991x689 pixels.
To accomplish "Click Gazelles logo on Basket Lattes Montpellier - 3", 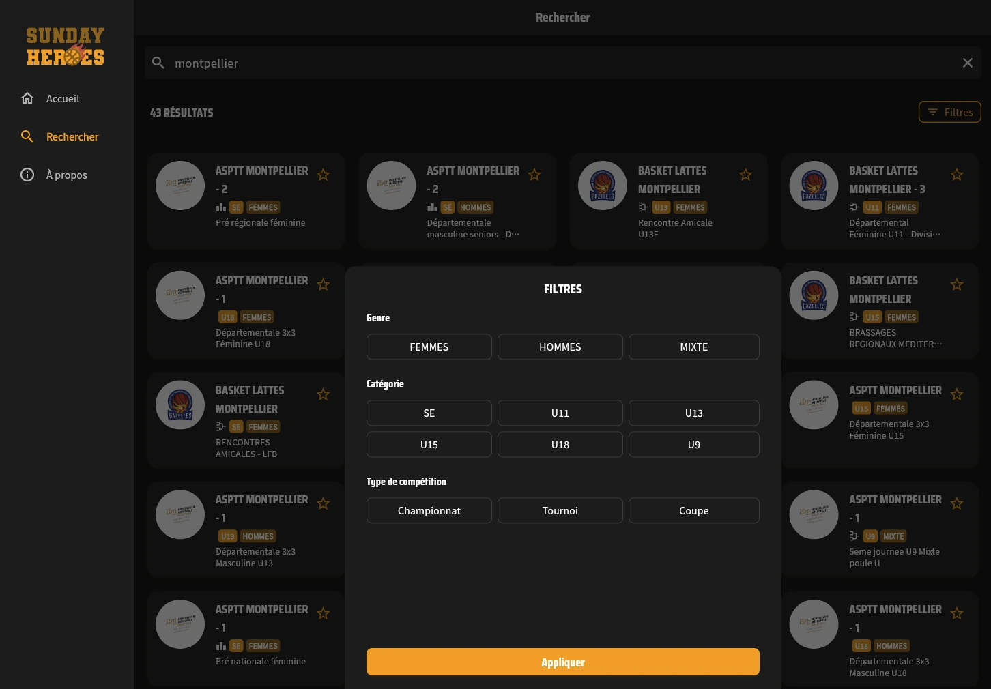I will (x=814, y=186).
